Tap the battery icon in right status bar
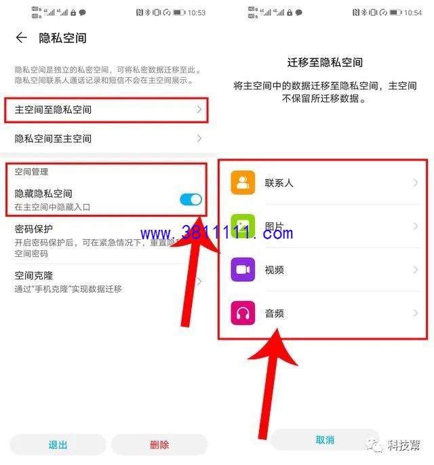The image size is (434, 465). [x=395, y=12]
